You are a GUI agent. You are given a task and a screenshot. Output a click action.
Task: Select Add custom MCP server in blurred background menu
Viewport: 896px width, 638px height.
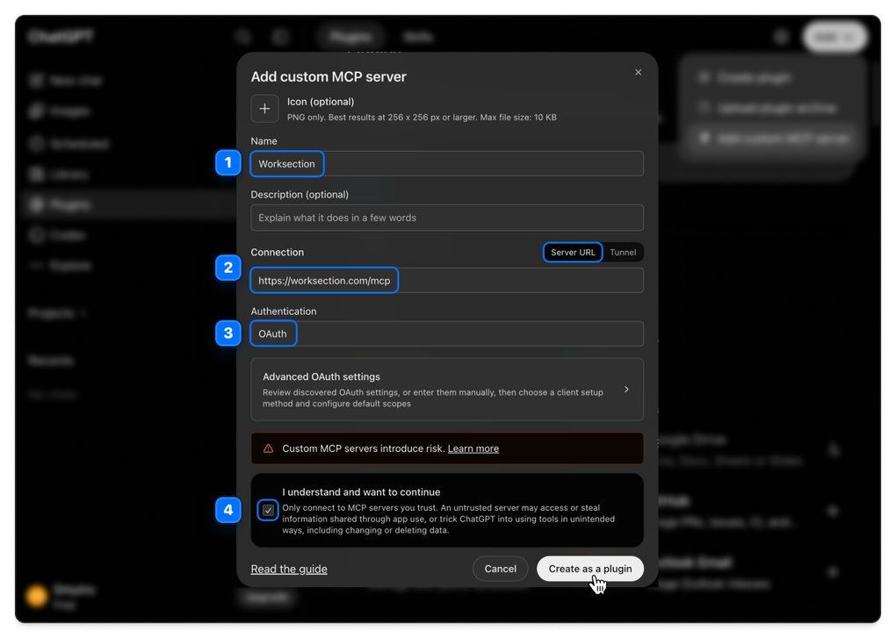(774, 139)
